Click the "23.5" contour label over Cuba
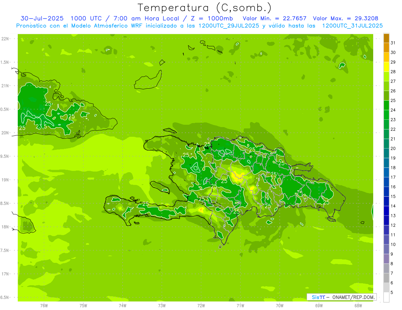The width and height of the screenshot is (402, 310). tap(41, 127)
